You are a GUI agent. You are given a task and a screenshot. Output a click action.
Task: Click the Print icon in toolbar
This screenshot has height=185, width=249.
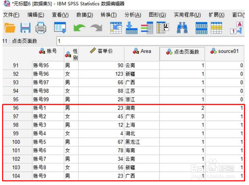pos(41,28)
